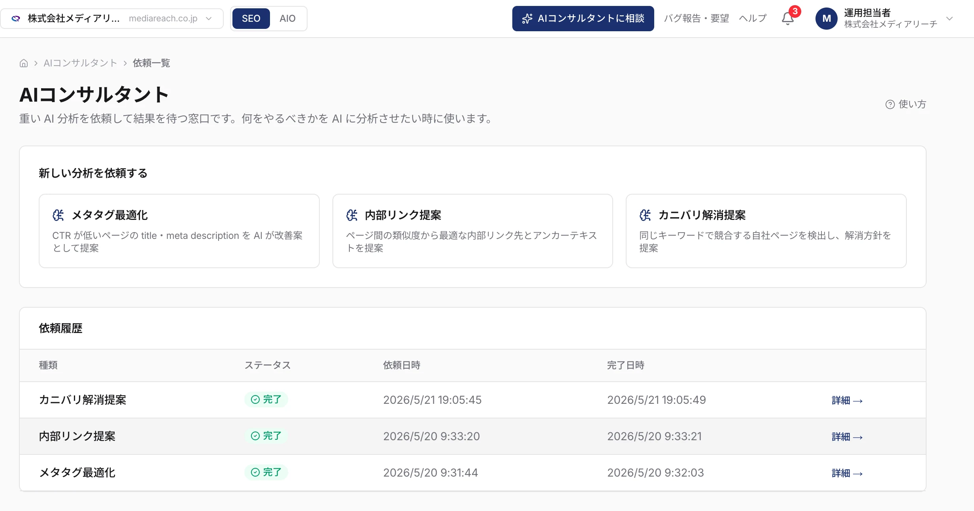
Task: Click arrow next to 詳細 in メタタグ最適化 row
Action: 858,474
